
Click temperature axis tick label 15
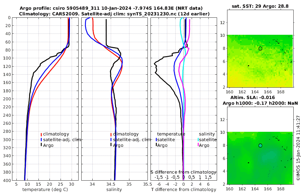38,184
